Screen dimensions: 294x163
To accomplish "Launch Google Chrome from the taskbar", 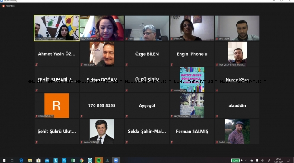I will pos(81,160).
